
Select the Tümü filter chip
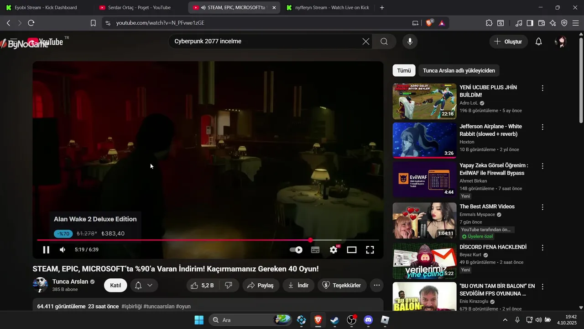tap(404, 70)
